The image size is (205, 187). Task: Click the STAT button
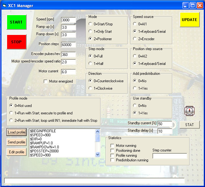pos(189,125)
